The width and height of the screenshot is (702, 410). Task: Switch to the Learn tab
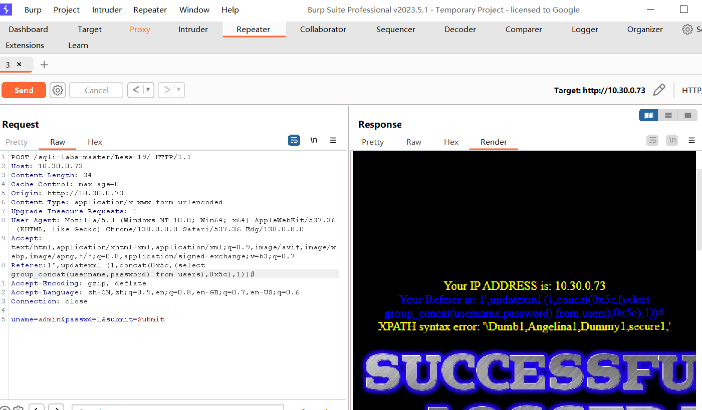[x=78, y=46]
